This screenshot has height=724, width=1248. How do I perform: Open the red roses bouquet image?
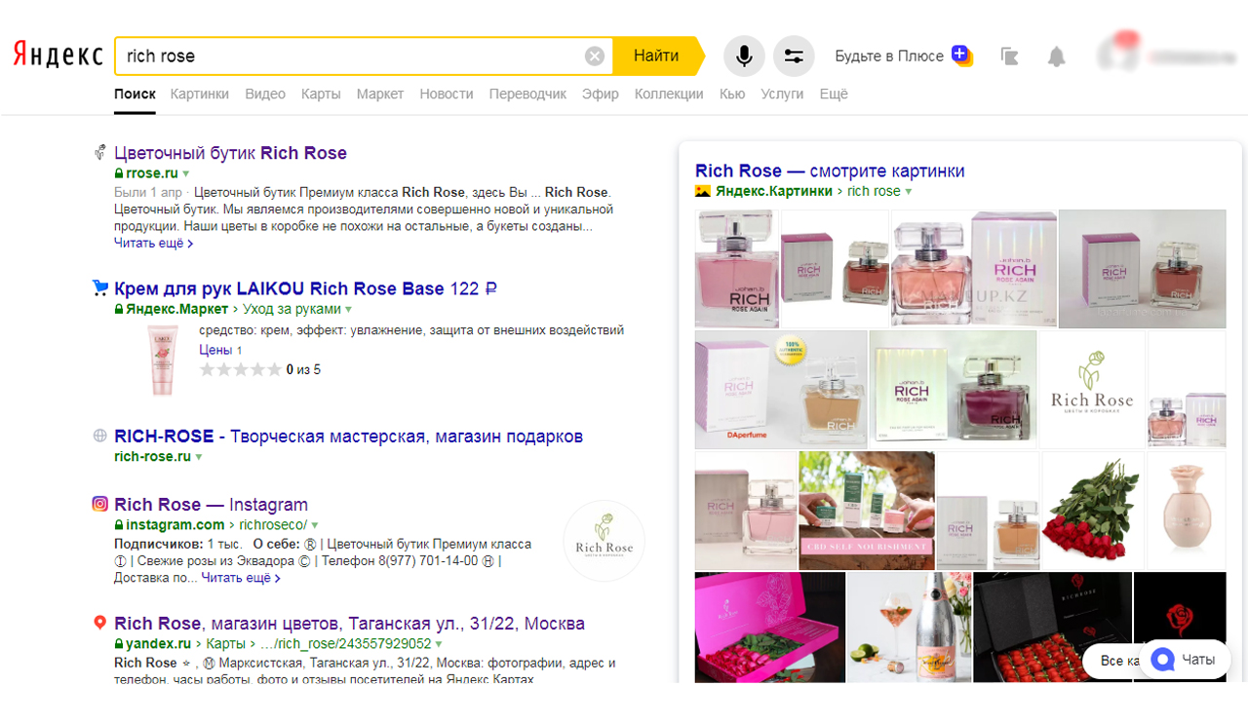pyautogui.click(x=1093, y=511)
